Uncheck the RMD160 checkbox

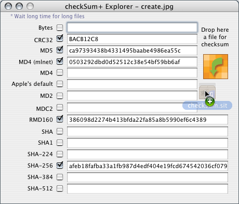click(x=60, y=119)
